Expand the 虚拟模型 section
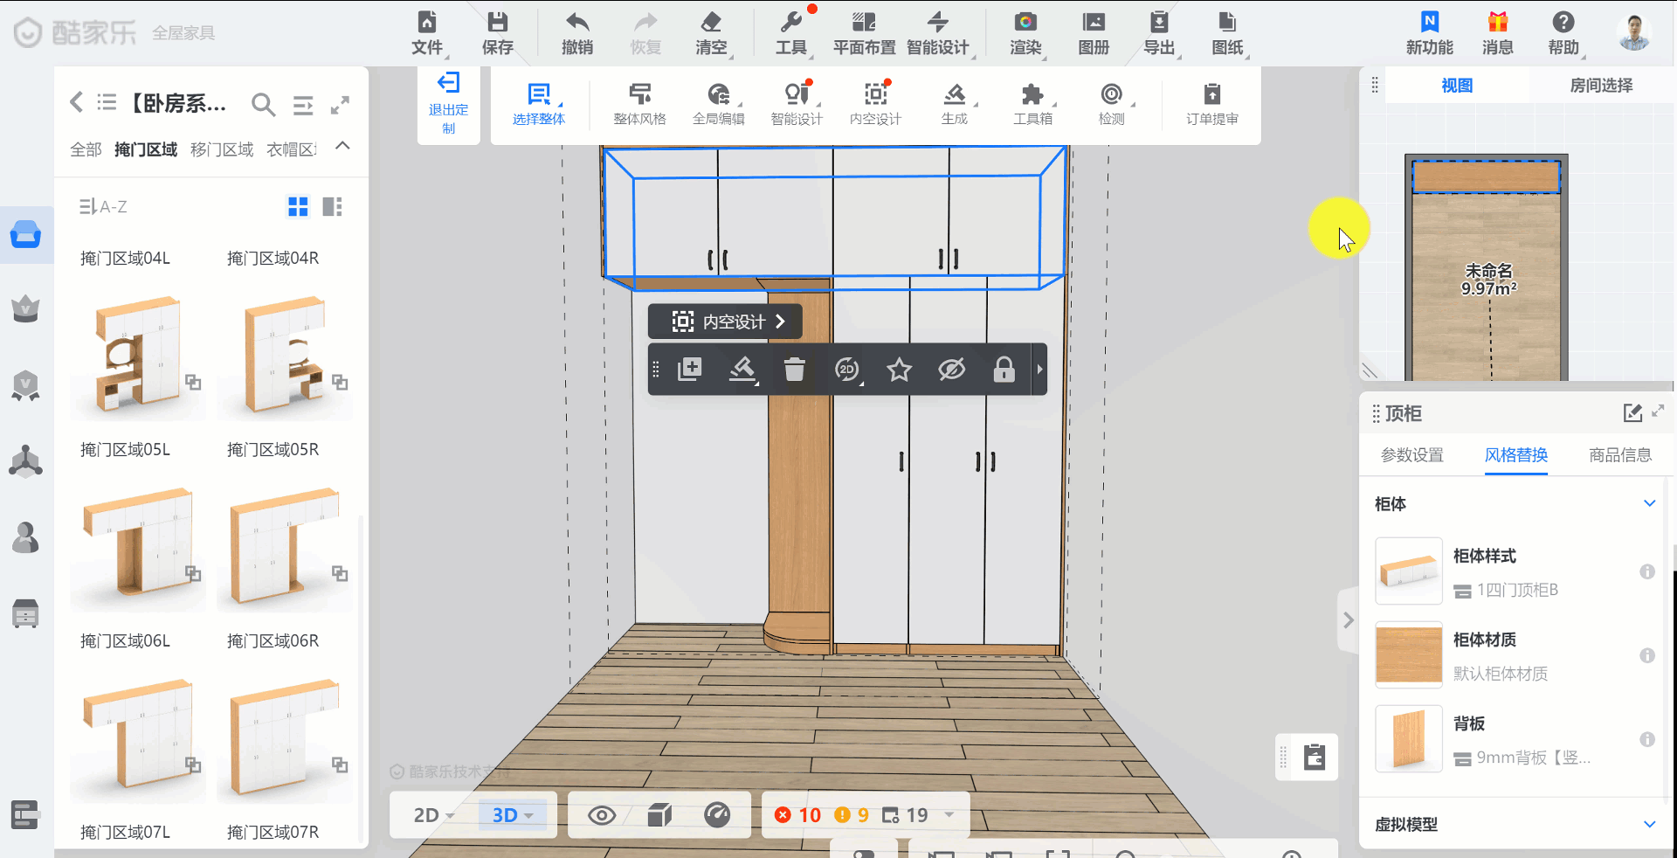This screenshot has height=858, width=1677. pyautogui.click(x=1649, y=824)
